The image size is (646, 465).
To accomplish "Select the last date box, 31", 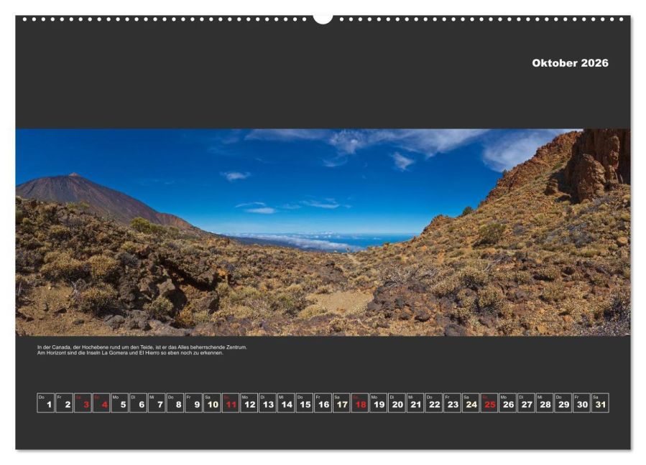I will pyautogui.click(x=600, y=403).
